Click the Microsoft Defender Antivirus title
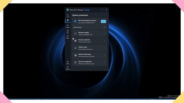Image resolution: width=184 pixels, height=103 pixels. click(87, 21)
